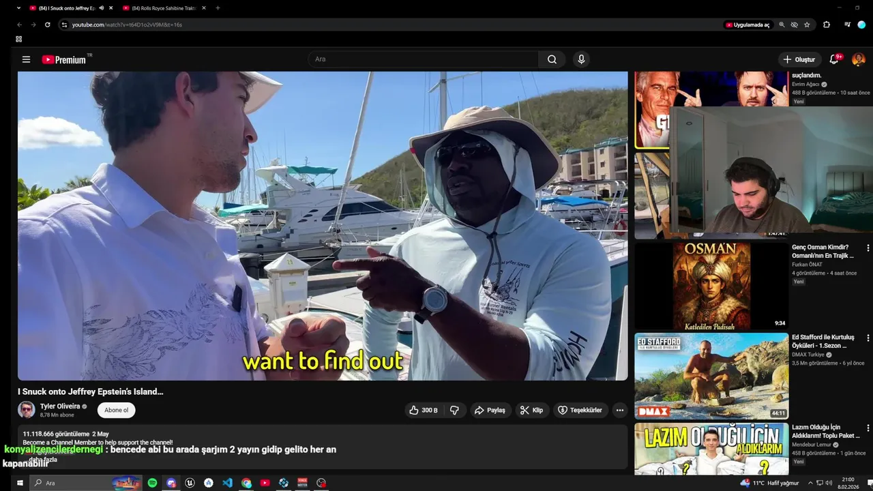The height and width of the screenshot is (491, 873).
Task: Open weather widget showing 11°C
Action: click(x=769, y=483)
